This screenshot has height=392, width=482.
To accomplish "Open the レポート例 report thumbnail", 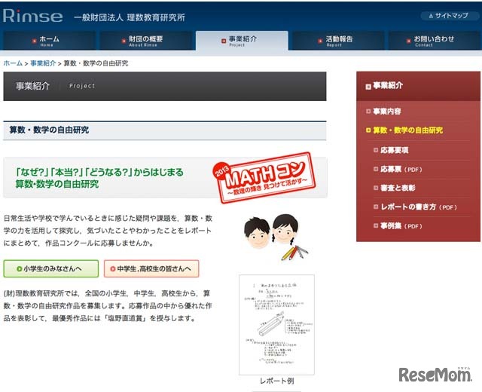I will tap(276, 325).
